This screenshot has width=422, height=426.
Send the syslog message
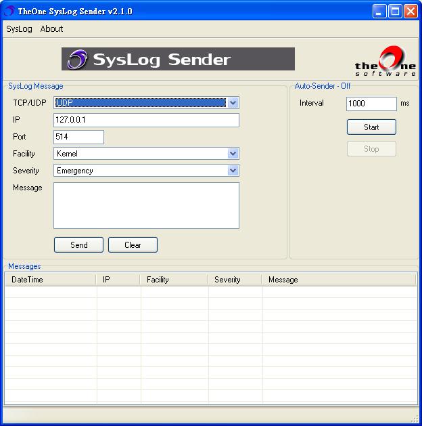click(x=78, y=244)
